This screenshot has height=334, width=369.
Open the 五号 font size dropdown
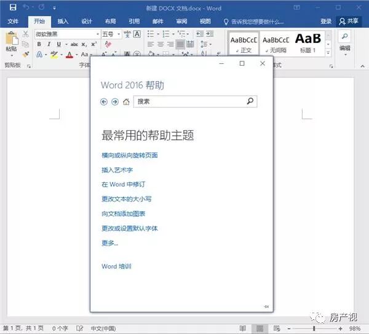tap(119, 34)
